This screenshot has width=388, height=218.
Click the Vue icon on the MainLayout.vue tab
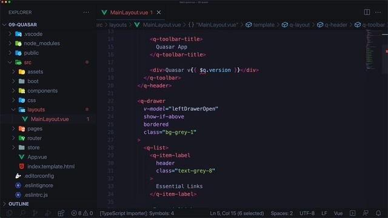[104, 12]
